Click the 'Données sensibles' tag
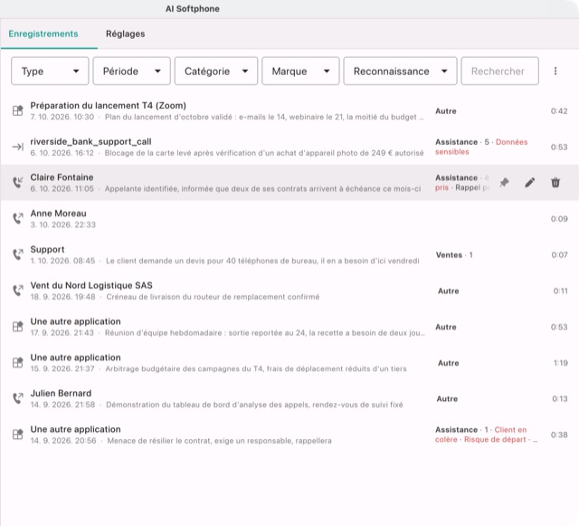This screenshot has width=579, height=526. point(481,147)
